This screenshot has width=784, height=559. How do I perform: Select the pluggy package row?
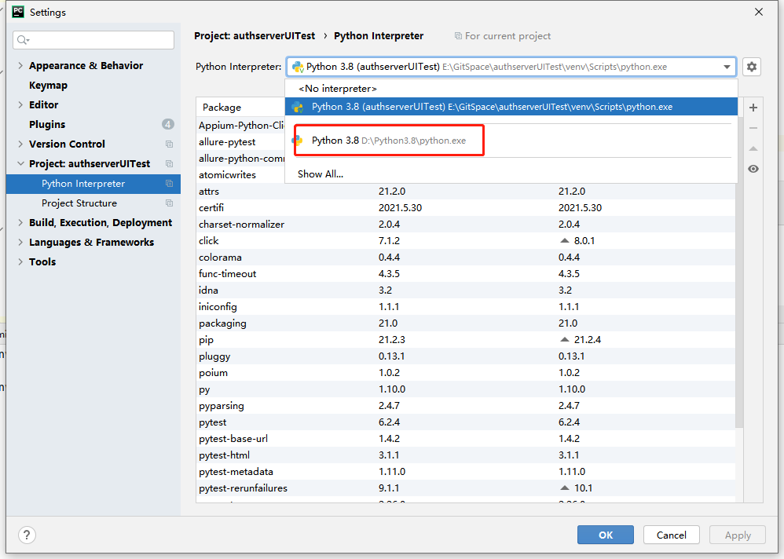point(466,356)
